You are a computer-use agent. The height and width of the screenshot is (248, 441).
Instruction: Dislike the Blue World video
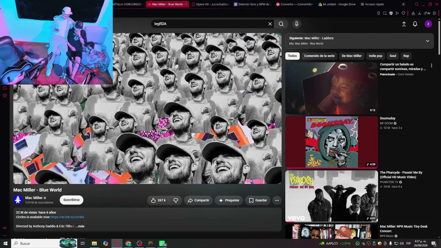(175, 200)
